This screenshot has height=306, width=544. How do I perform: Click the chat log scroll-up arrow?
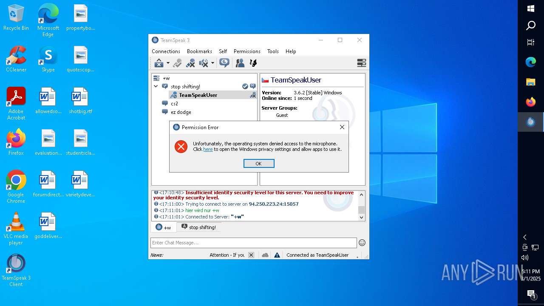(x=362, y=194)
